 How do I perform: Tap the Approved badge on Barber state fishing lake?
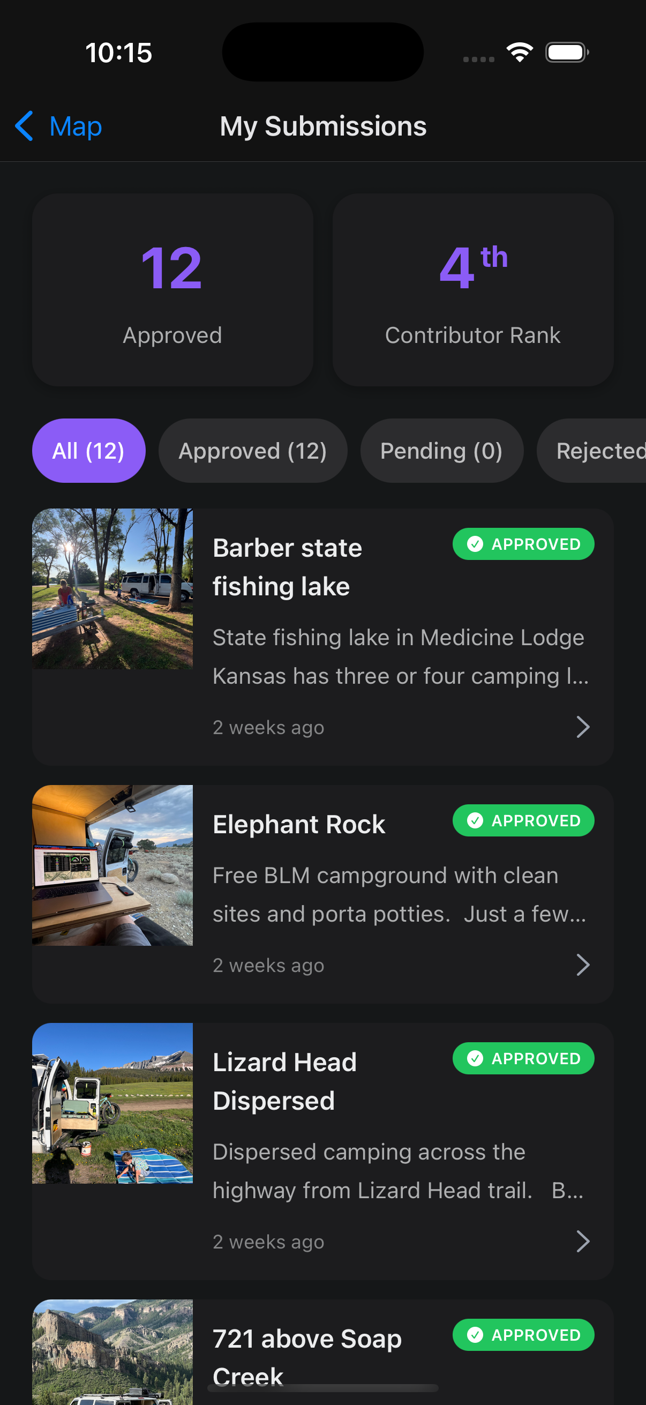pyautogui.click(x=523, y=544)
